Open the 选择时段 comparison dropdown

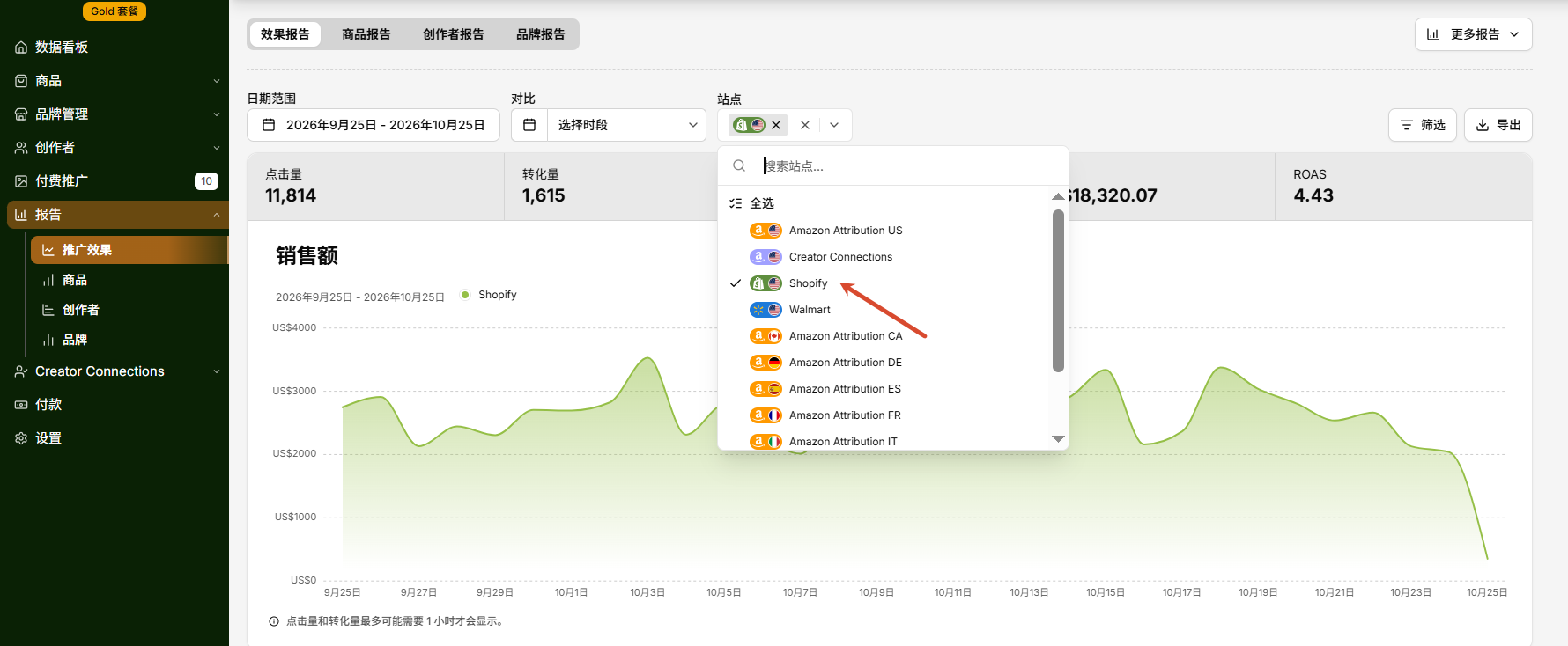click(626, 125)
